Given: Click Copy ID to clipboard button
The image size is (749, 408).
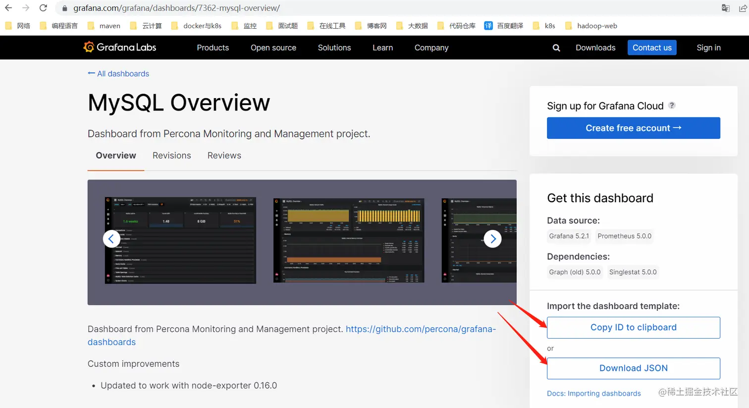Looking at the screenshot, I should pos(634,328).
